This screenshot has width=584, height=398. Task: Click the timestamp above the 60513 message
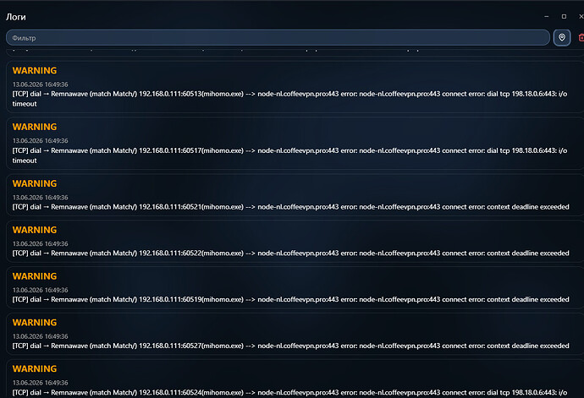click(x=41, y=85)
